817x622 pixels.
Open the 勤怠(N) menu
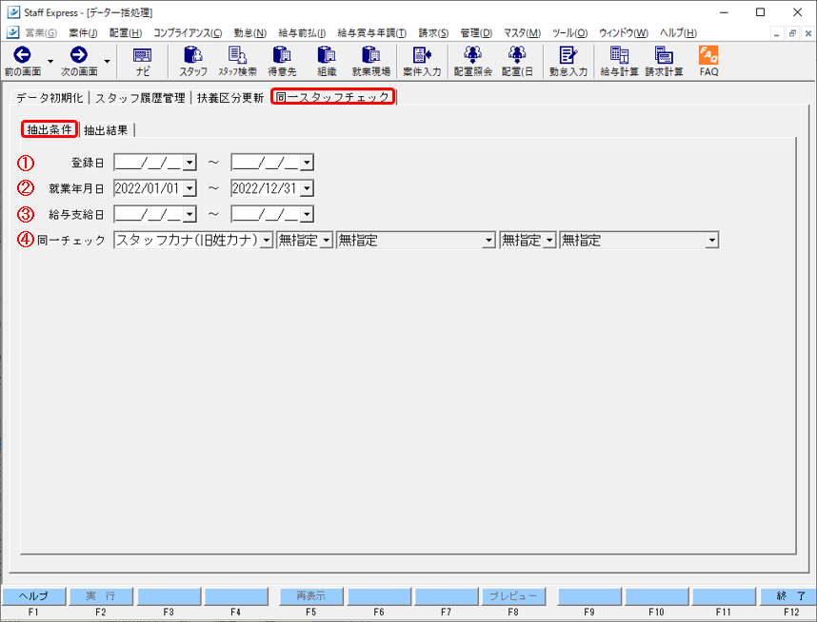coord(250,33)
